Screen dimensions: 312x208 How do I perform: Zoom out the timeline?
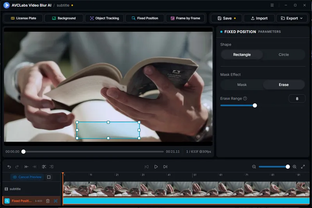[x=254, y=167]
